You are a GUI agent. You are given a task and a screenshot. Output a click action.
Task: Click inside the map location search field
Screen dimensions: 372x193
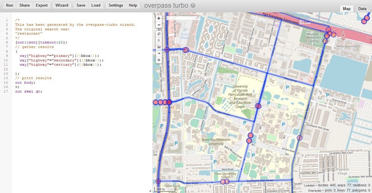[180, 18]
